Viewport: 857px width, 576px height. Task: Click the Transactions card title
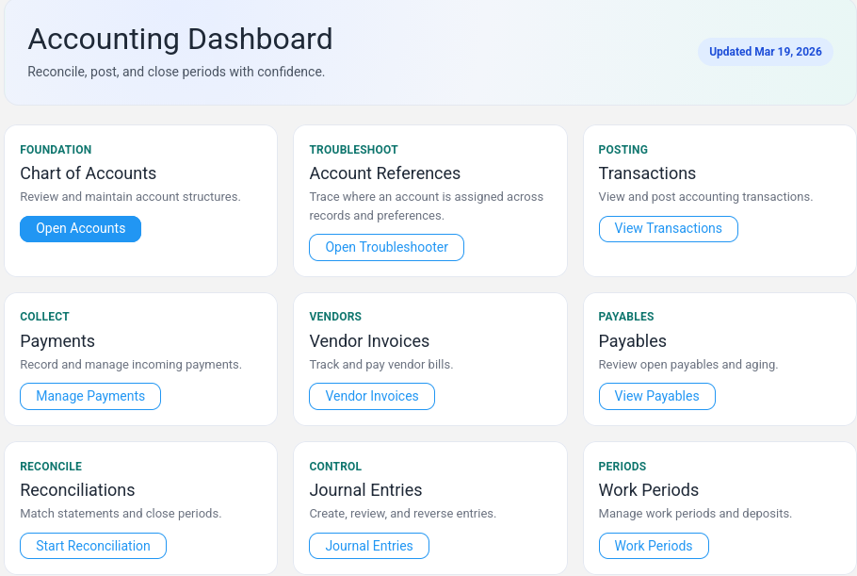tap(647, 173)
